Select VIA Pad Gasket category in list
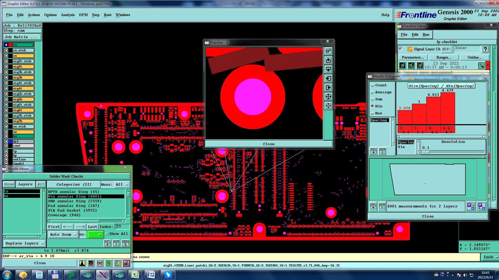 click(x=72, y=211)
